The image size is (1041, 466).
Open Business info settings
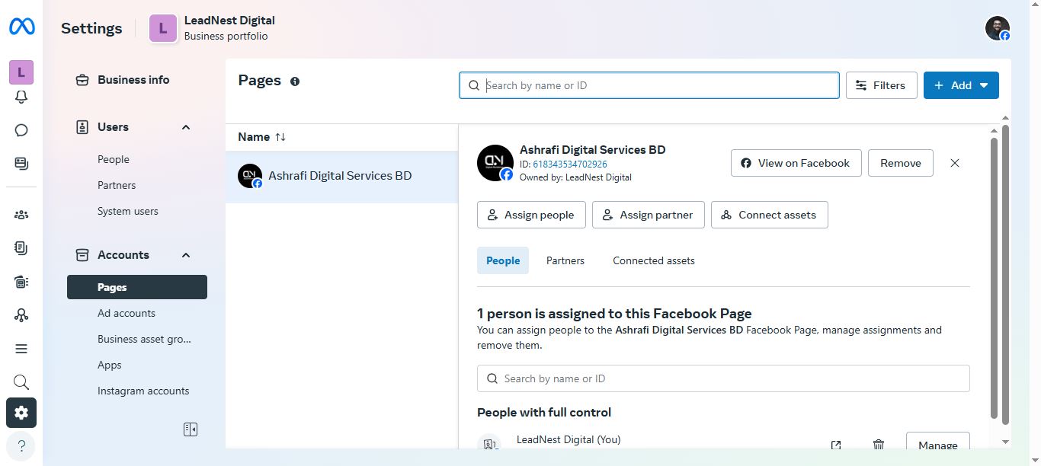[x=133, y=80]
